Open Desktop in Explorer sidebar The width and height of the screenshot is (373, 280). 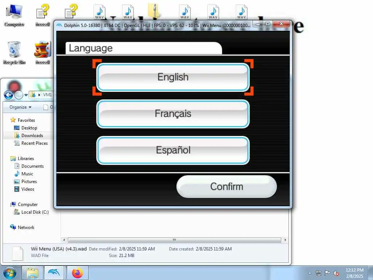tap(26, 128)
